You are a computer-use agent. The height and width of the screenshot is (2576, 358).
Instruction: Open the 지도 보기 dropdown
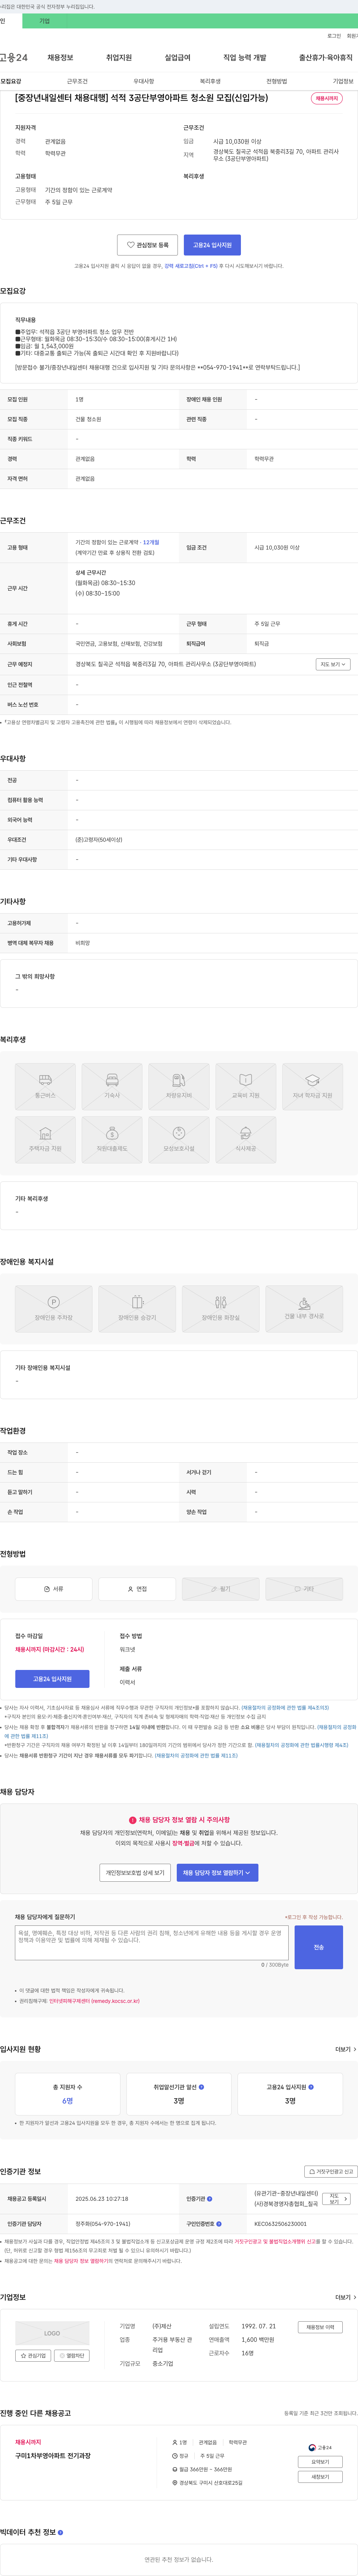[x=333, y=664]
